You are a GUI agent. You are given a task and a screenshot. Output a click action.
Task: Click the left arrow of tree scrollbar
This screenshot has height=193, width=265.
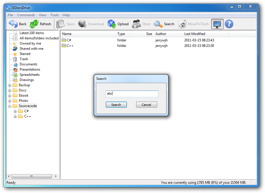(x=9, y=176)
